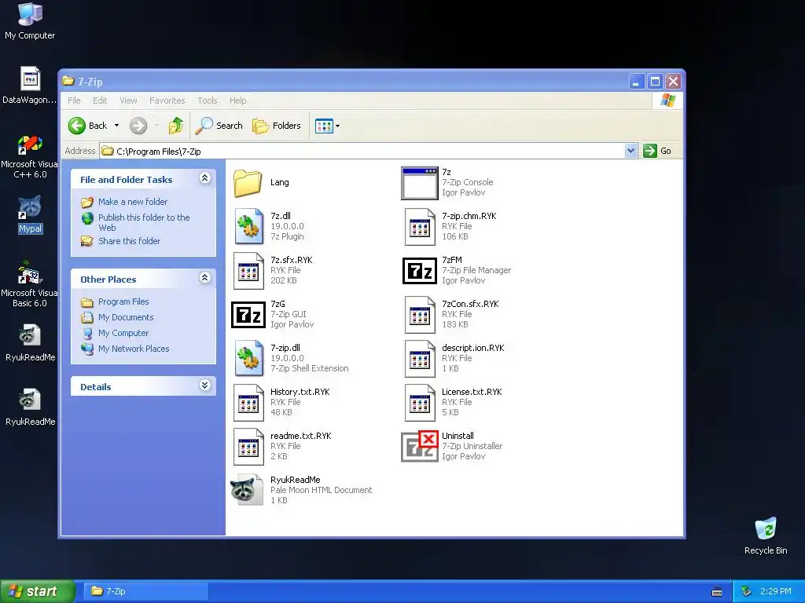Select the 7-zip.dll shell extension icon
This screenshot has height=603, width=805.
click(x=248, y=358)
